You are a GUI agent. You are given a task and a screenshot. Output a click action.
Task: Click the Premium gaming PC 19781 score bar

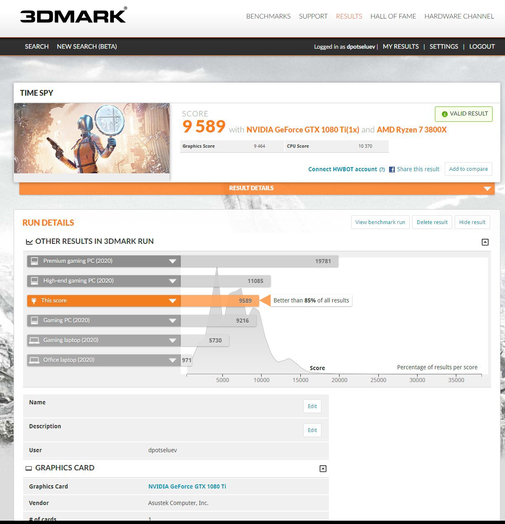(x=259, y=261)
